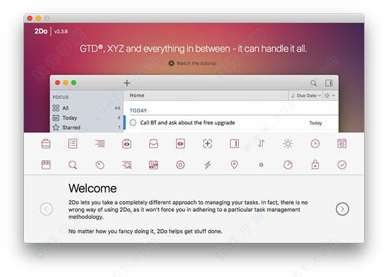Click the calendar-with-clock scheduled icon
388x277 pixels.
[342, 143]
